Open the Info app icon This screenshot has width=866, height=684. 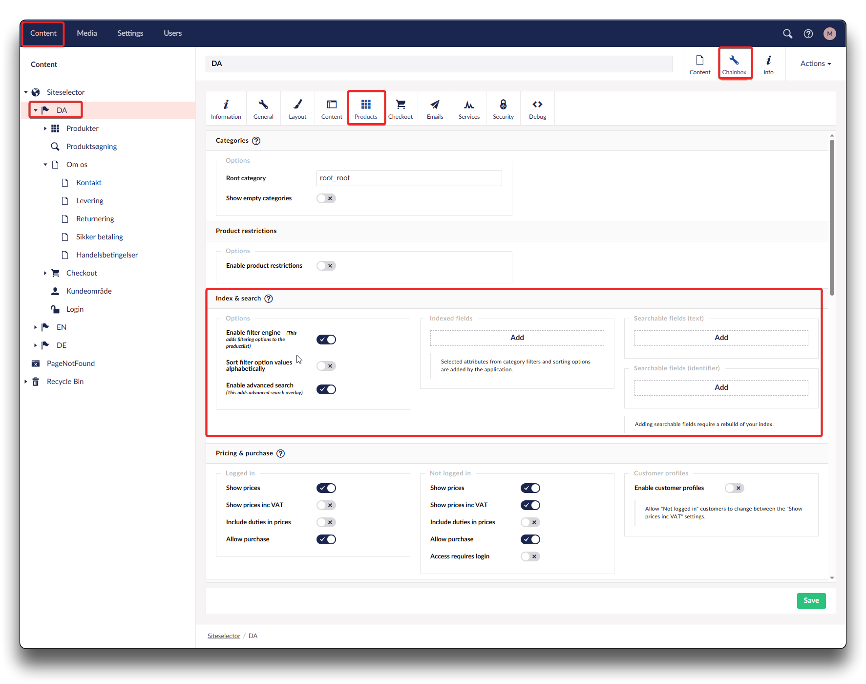click(768, 64)
